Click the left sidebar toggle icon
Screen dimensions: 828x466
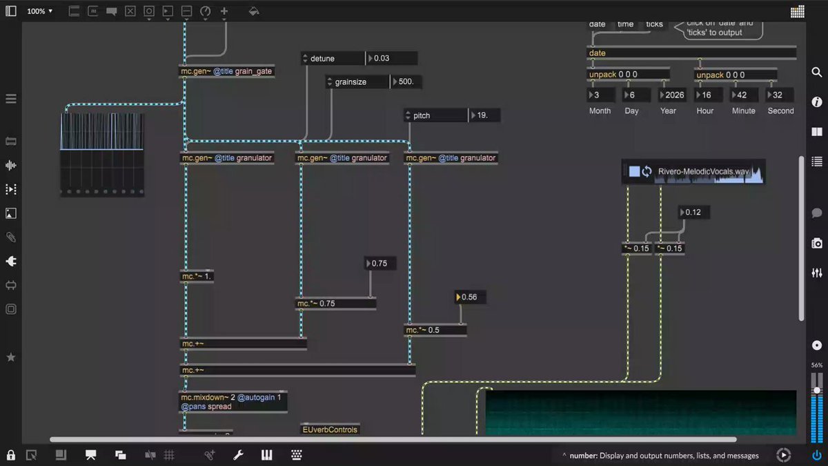tap(11, 12)
